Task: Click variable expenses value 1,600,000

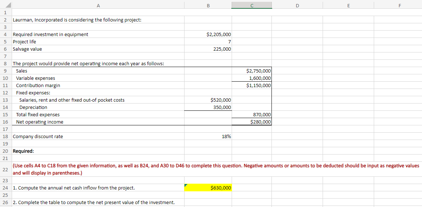Action: tap(252, 78)
